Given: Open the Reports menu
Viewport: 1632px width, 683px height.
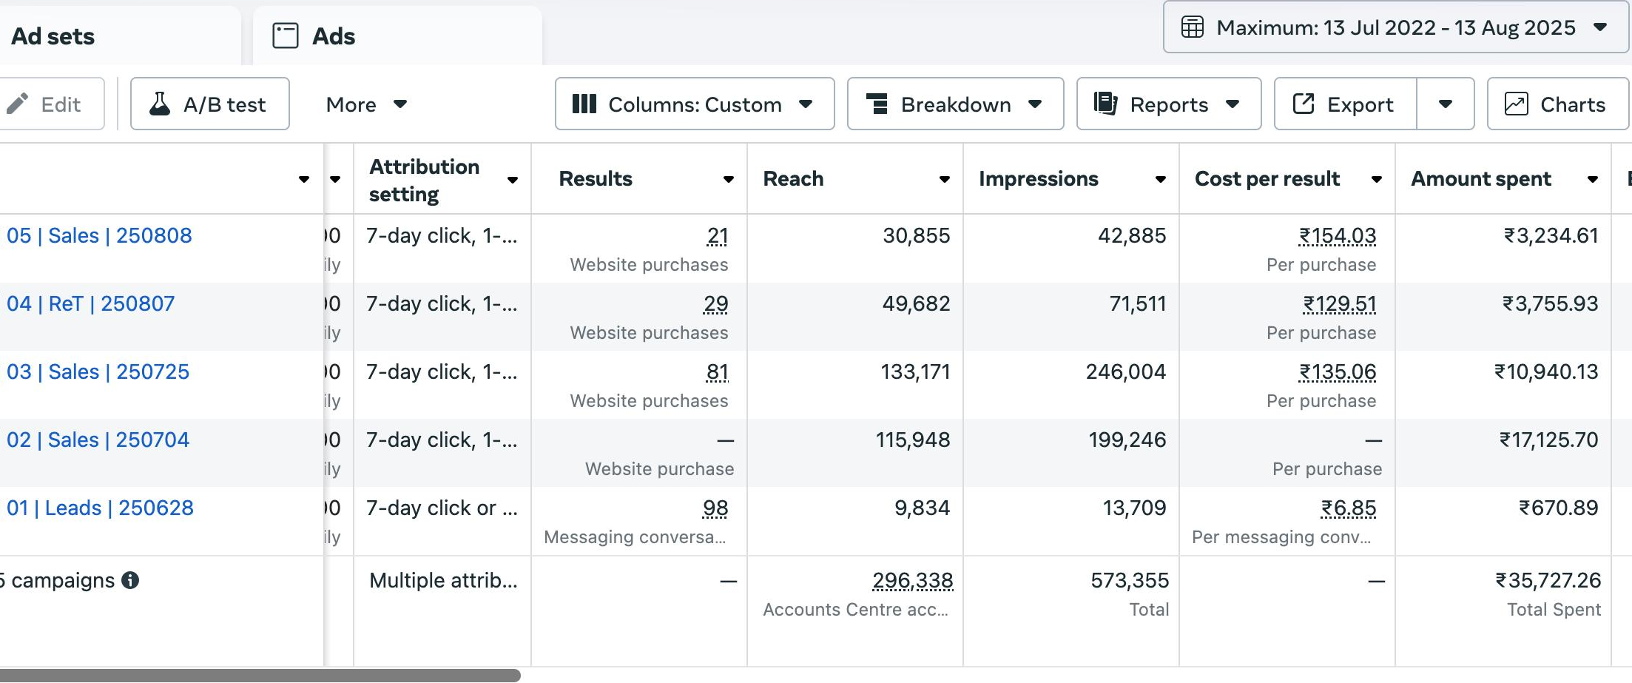Looking at the screenshot, I should (1168, 104).
